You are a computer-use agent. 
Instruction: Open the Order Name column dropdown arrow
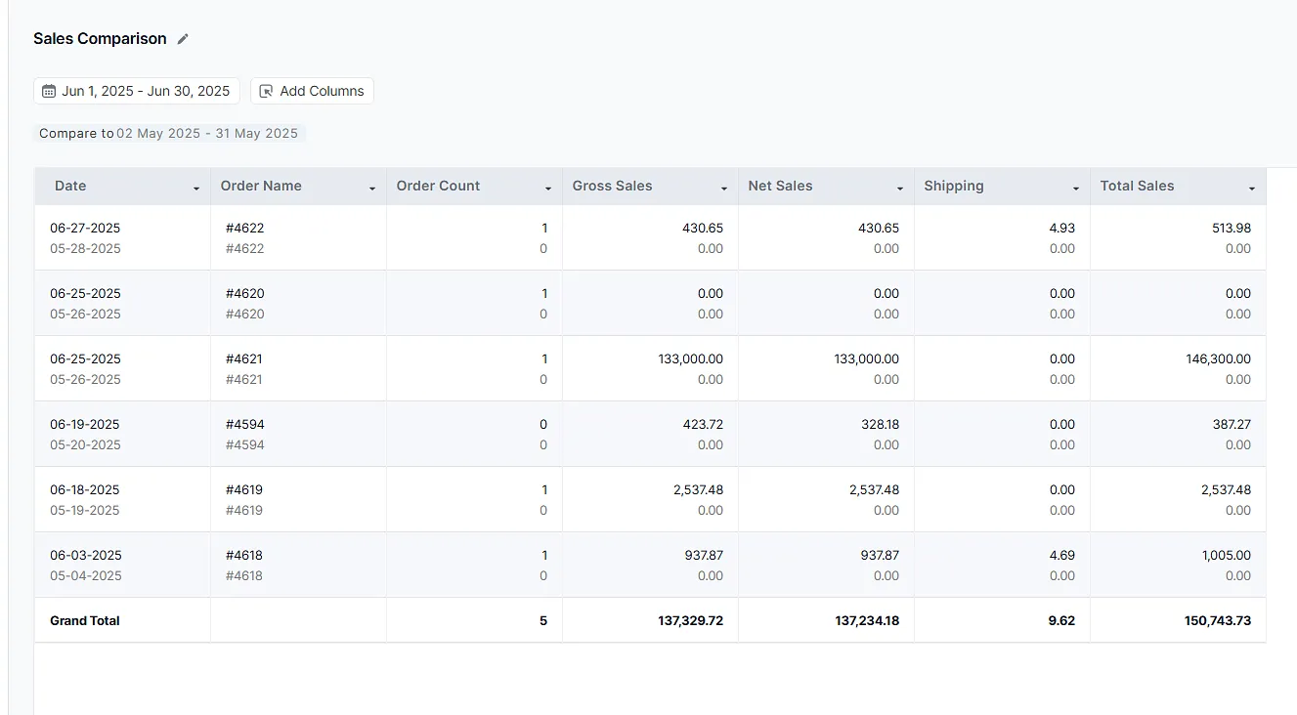(x=372, y=188)
